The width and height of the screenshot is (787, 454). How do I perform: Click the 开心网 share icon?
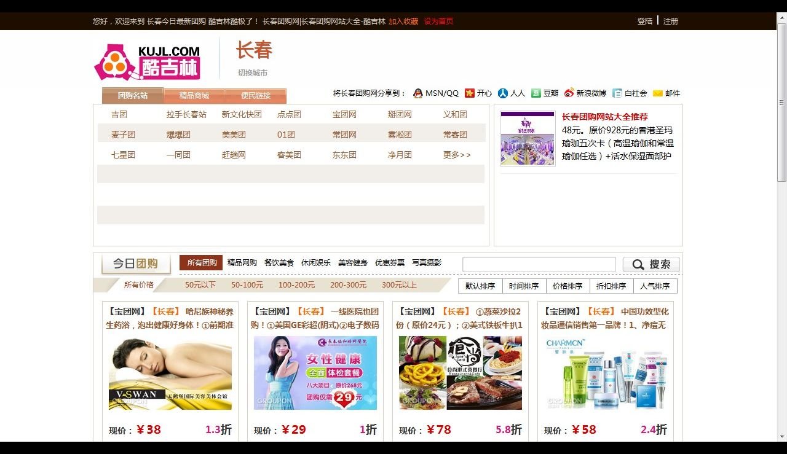pos(469,93)
